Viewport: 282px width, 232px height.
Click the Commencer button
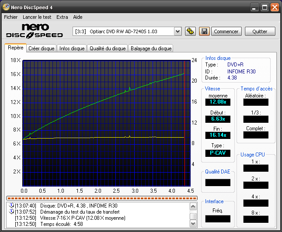click(226, 31)
